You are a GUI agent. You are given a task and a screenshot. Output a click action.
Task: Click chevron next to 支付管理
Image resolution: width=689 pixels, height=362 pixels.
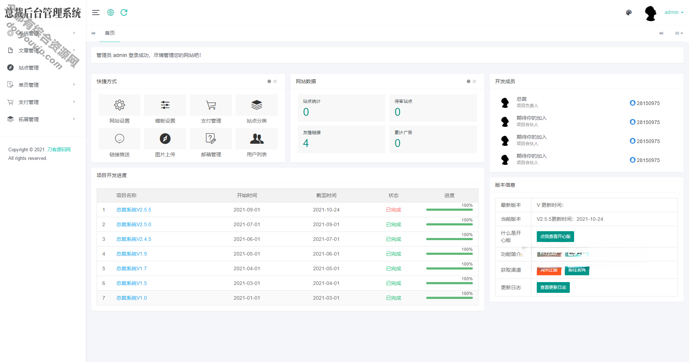(x=74, y=102)
